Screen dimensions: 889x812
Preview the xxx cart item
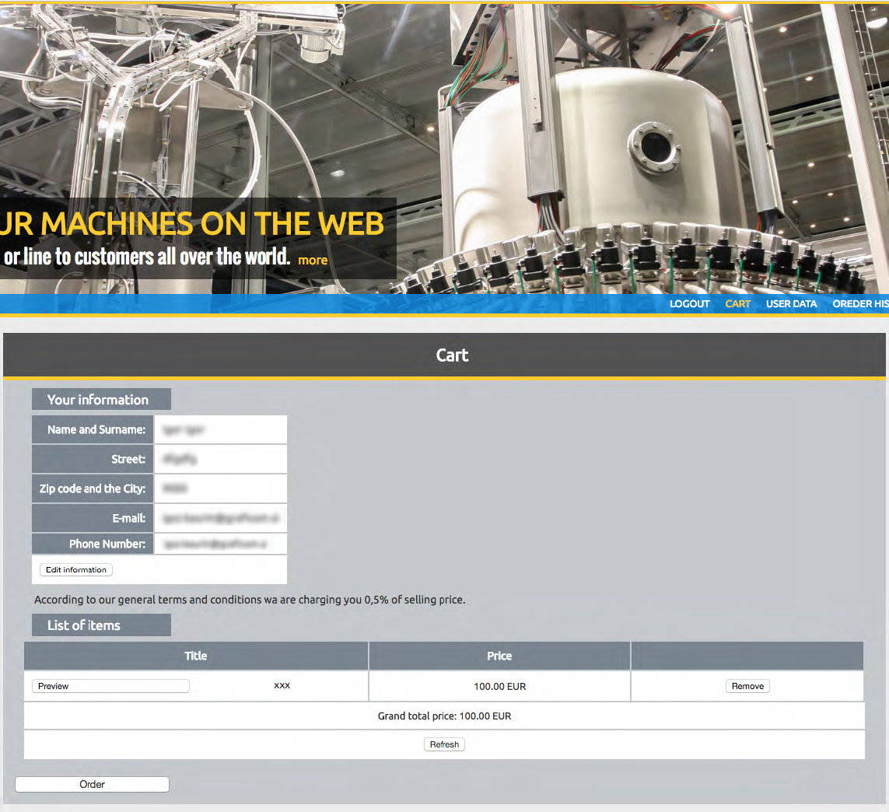tap(110, 686)
